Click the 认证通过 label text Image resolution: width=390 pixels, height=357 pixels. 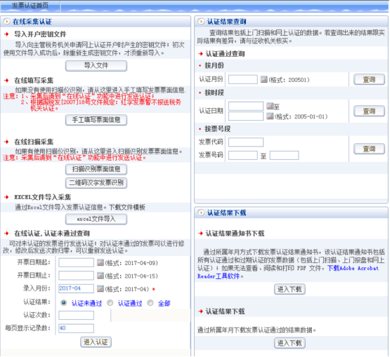(130, 303)
